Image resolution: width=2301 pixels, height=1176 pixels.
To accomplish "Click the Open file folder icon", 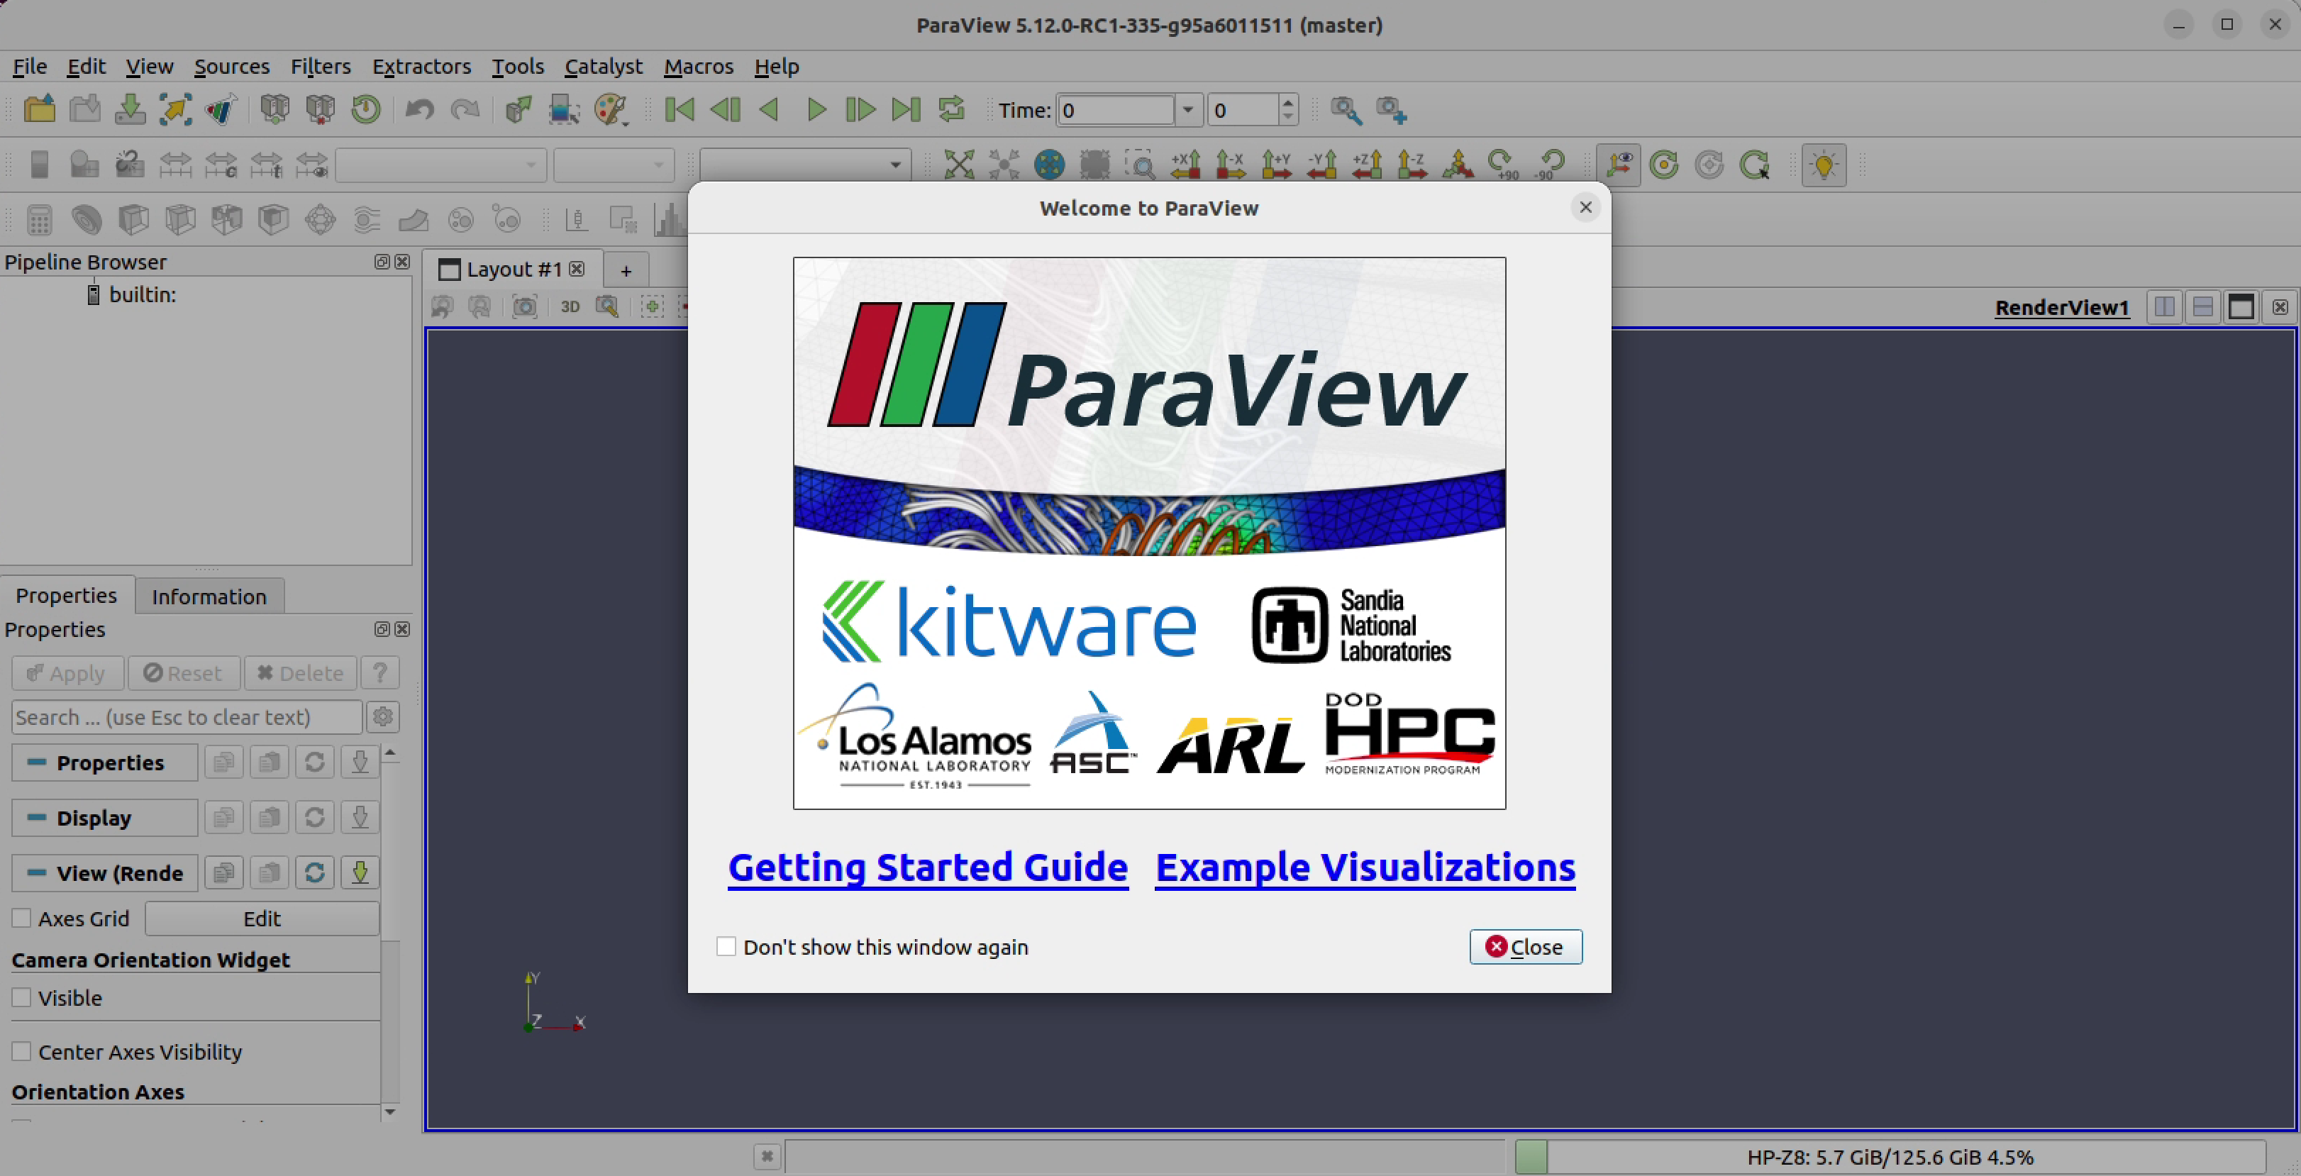I will point(39,110).
